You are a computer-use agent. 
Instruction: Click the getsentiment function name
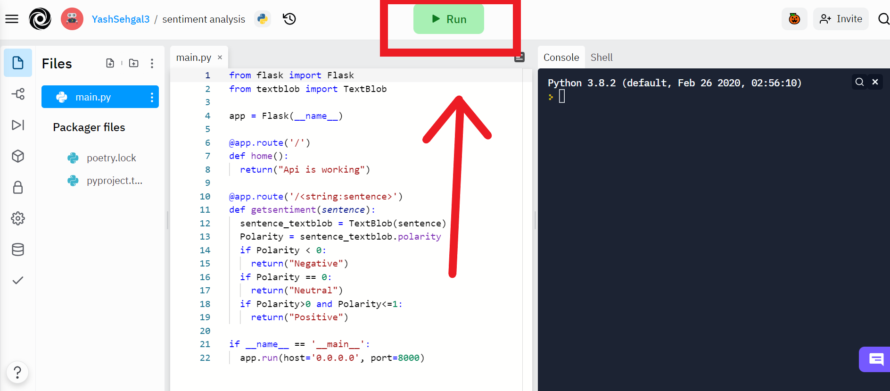283,210
